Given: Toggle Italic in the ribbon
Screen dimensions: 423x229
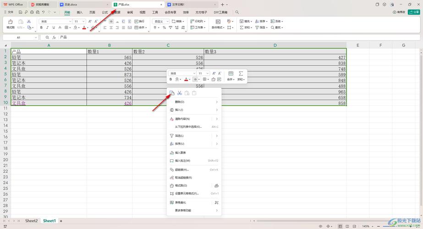Looking at the screenshot, I should (48, 27).
